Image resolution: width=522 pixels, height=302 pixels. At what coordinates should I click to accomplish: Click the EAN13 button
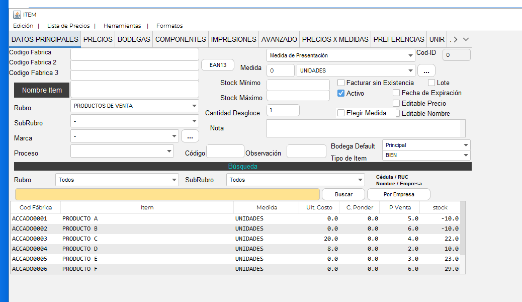218,65
